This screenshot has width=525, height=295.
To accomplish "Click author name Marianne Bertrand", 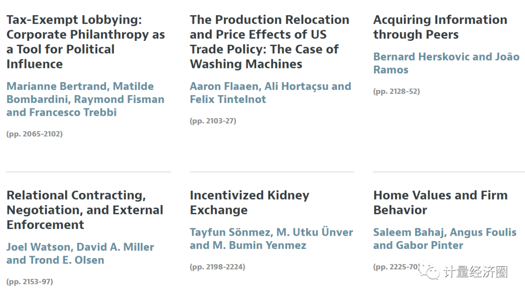I will pyautogui.click(x=58, y=87).
